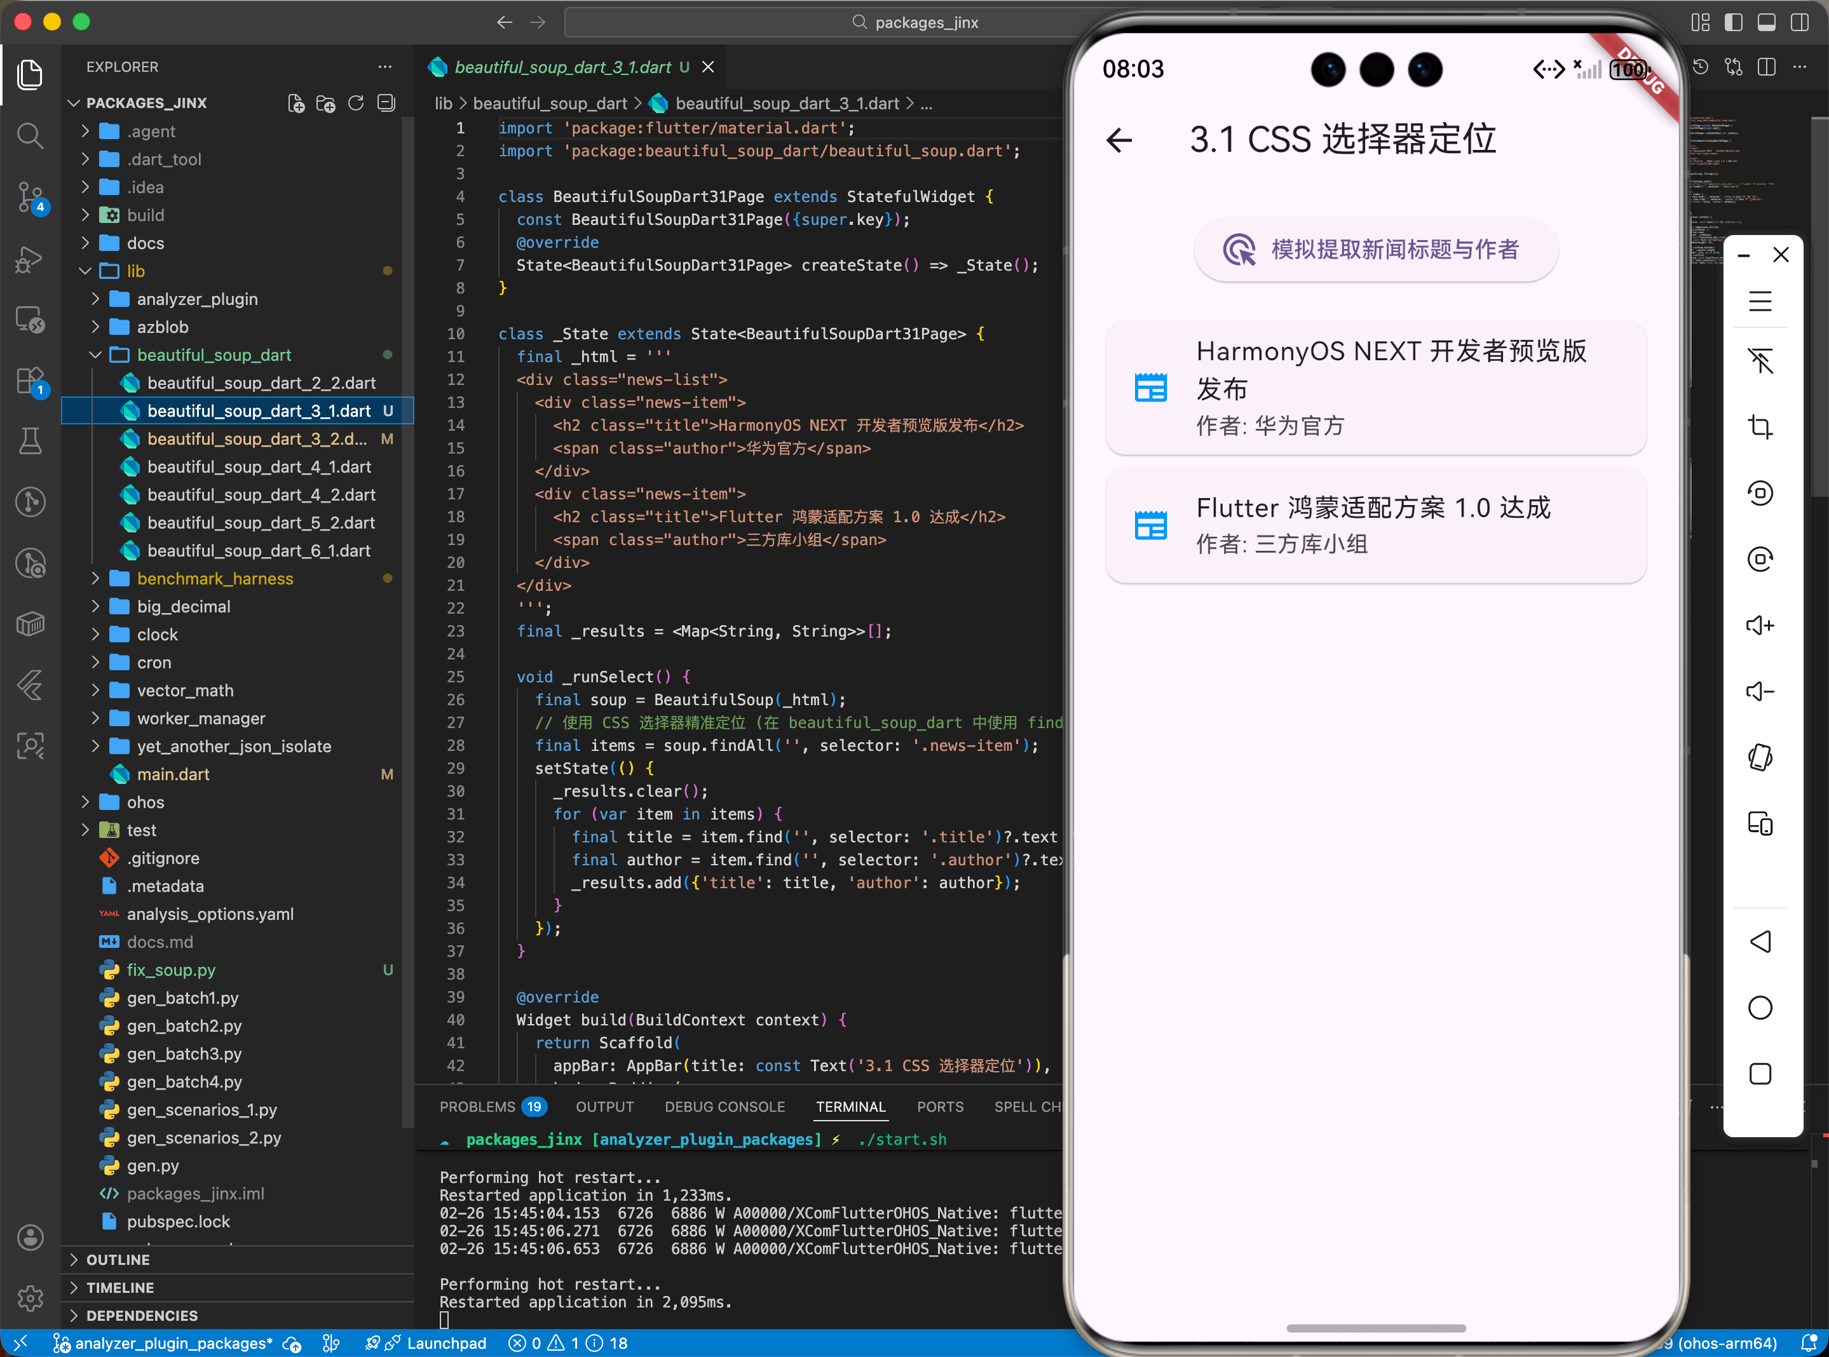Open beautiful_soup_dart_4_1.dart file

[x=259, y=468]
